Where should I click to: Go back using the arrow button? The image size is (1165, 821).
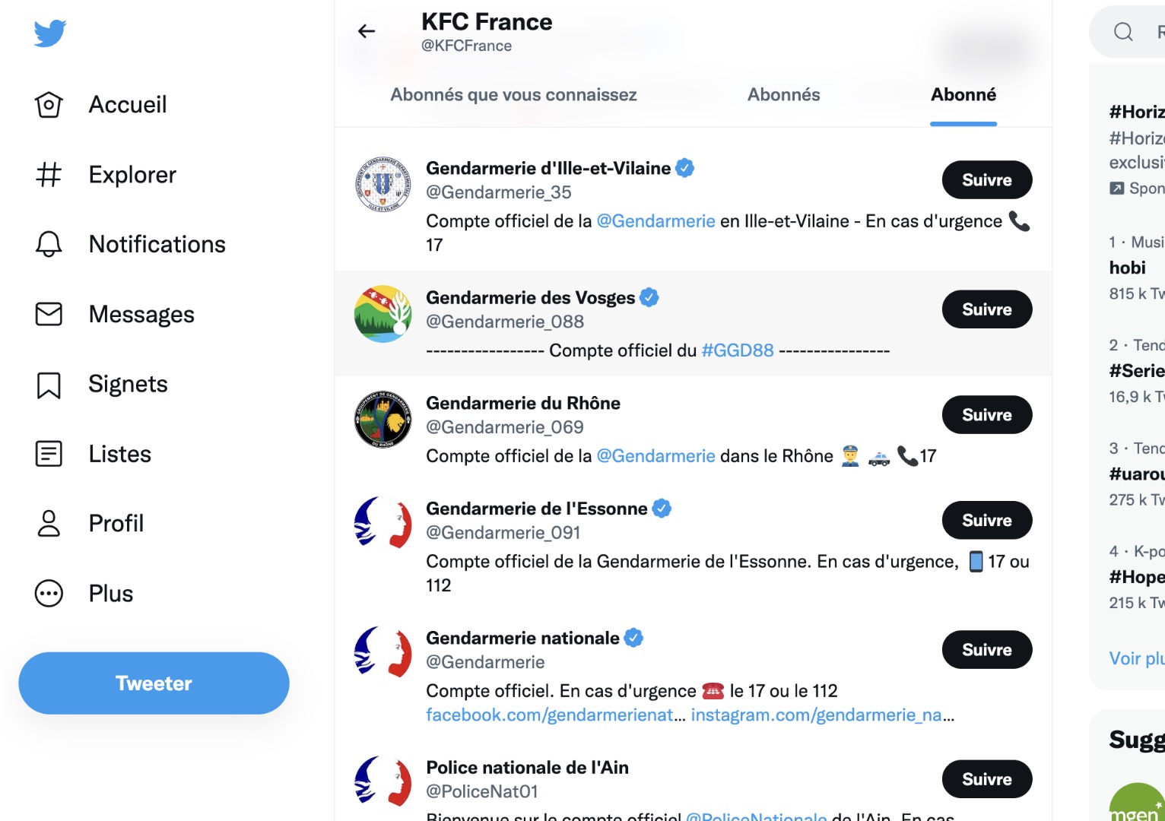(x=367, y=31)
